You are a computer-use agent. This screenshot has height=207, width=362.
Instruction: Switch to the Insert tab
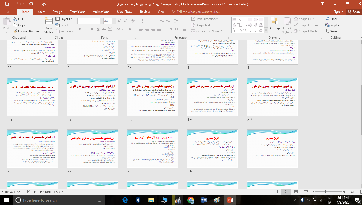[x=41, y=12]
